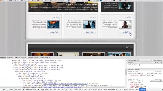Select the div.s5_module_box_ml breadcrumb
163x91 pixels.
point(95,90)
